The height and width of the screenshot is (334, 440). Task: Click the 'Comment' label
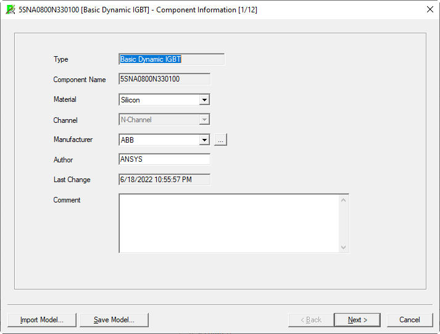point(67,200)
